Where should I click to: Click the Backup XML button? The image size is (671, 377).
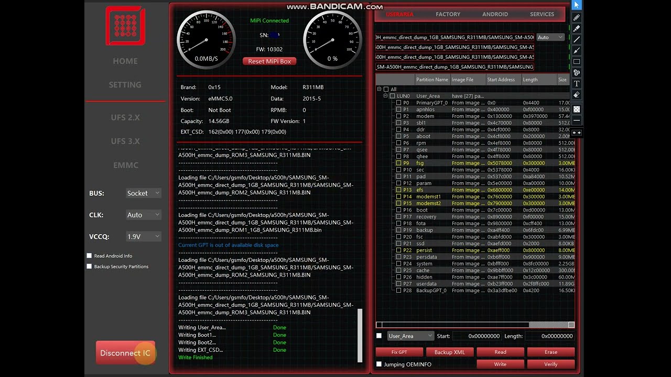pos(450,352)
